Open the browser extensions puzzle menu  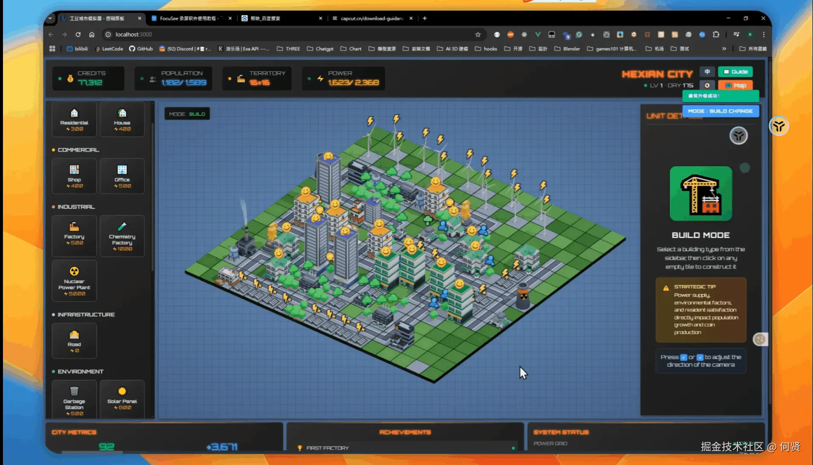coord(716,34)
